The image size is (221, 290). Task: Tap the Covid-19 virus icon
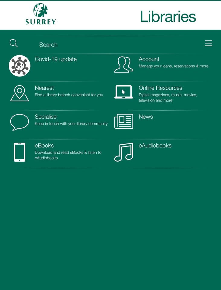coord(20,66)
